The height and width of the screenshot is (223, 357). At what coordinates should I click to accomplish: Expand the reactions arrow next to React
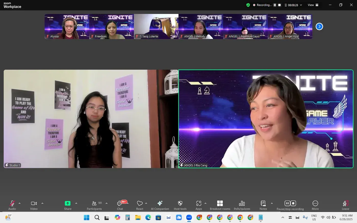tap(146, 203)
